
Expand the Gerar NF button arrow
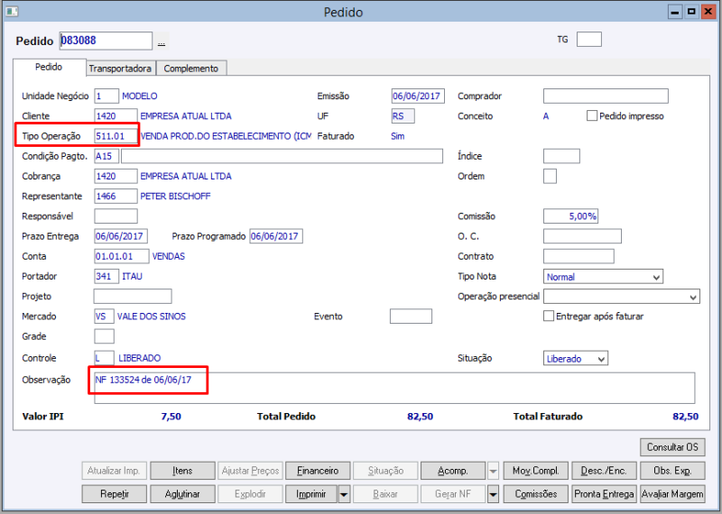click(x=493, y=494)
